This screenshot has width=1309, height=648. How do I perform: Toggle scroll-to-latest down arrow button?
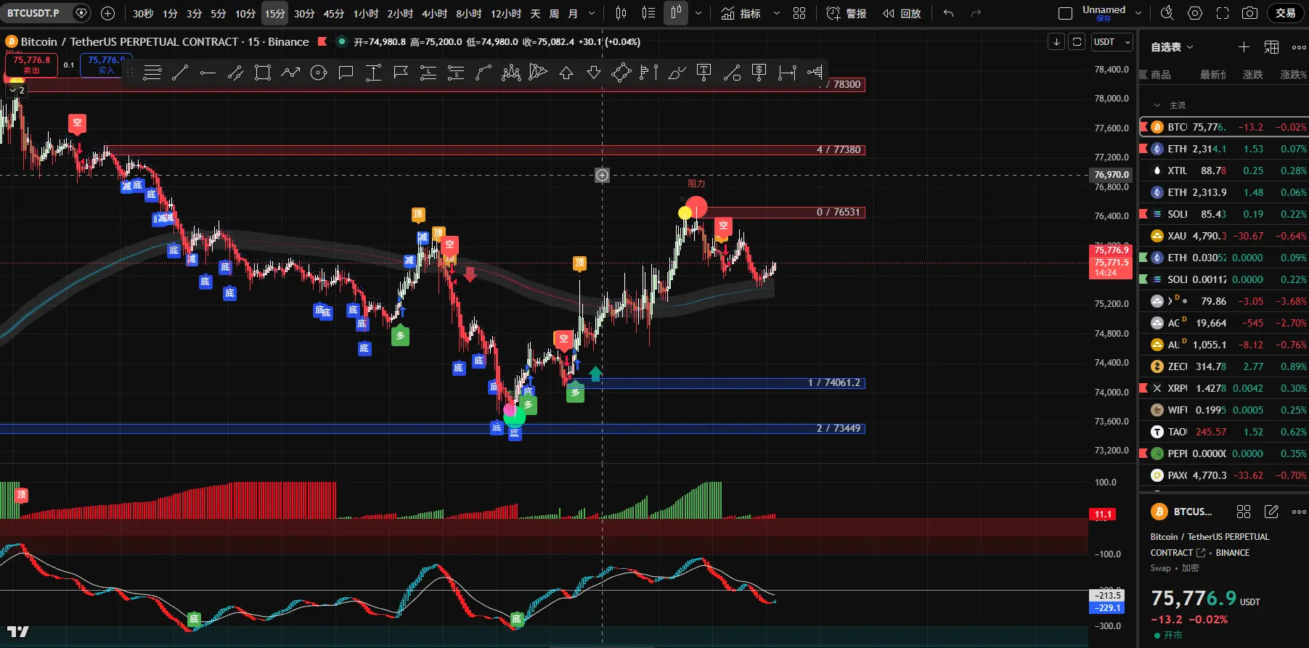1057,42
